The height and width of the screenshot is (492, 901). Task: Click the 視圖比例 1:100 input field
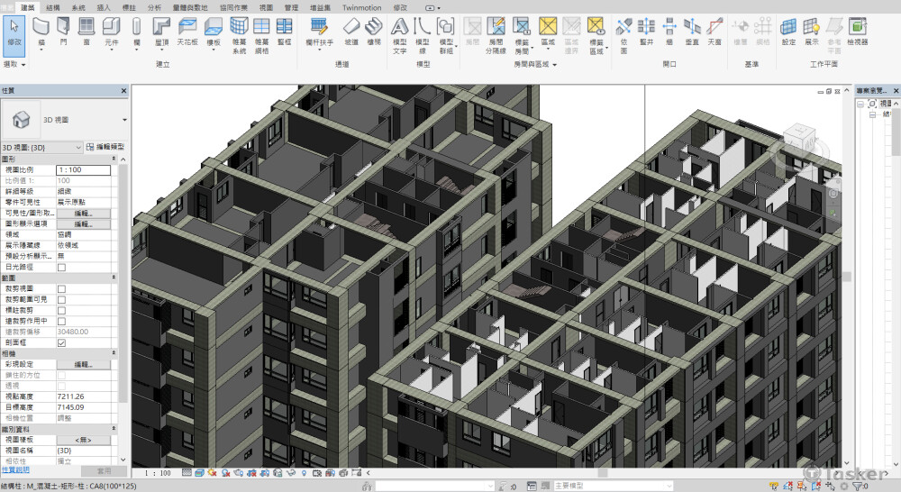(x=83, y=169)
